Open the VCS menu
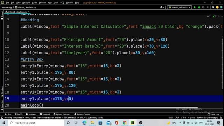The height and width of the screenshot is (126, 224). [62, 2]
